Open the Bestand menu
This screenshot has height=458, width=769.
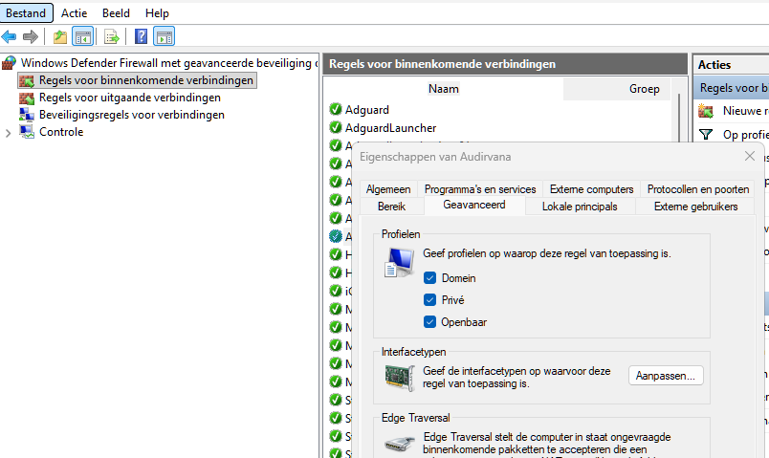tap(26, 13)
